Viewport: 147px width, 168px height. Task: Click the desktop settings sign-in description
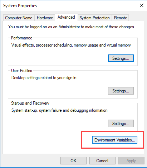(44, 78)
